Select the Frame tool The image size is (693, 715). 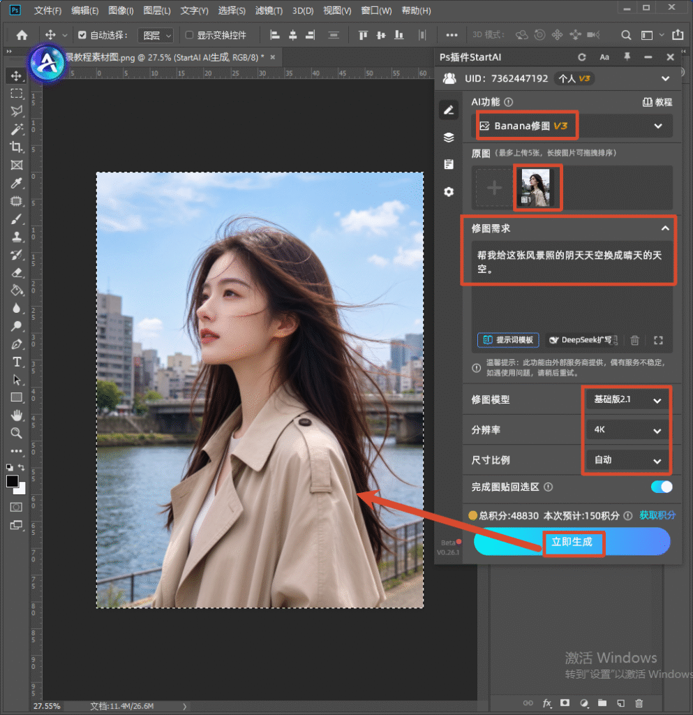[17, 165]
